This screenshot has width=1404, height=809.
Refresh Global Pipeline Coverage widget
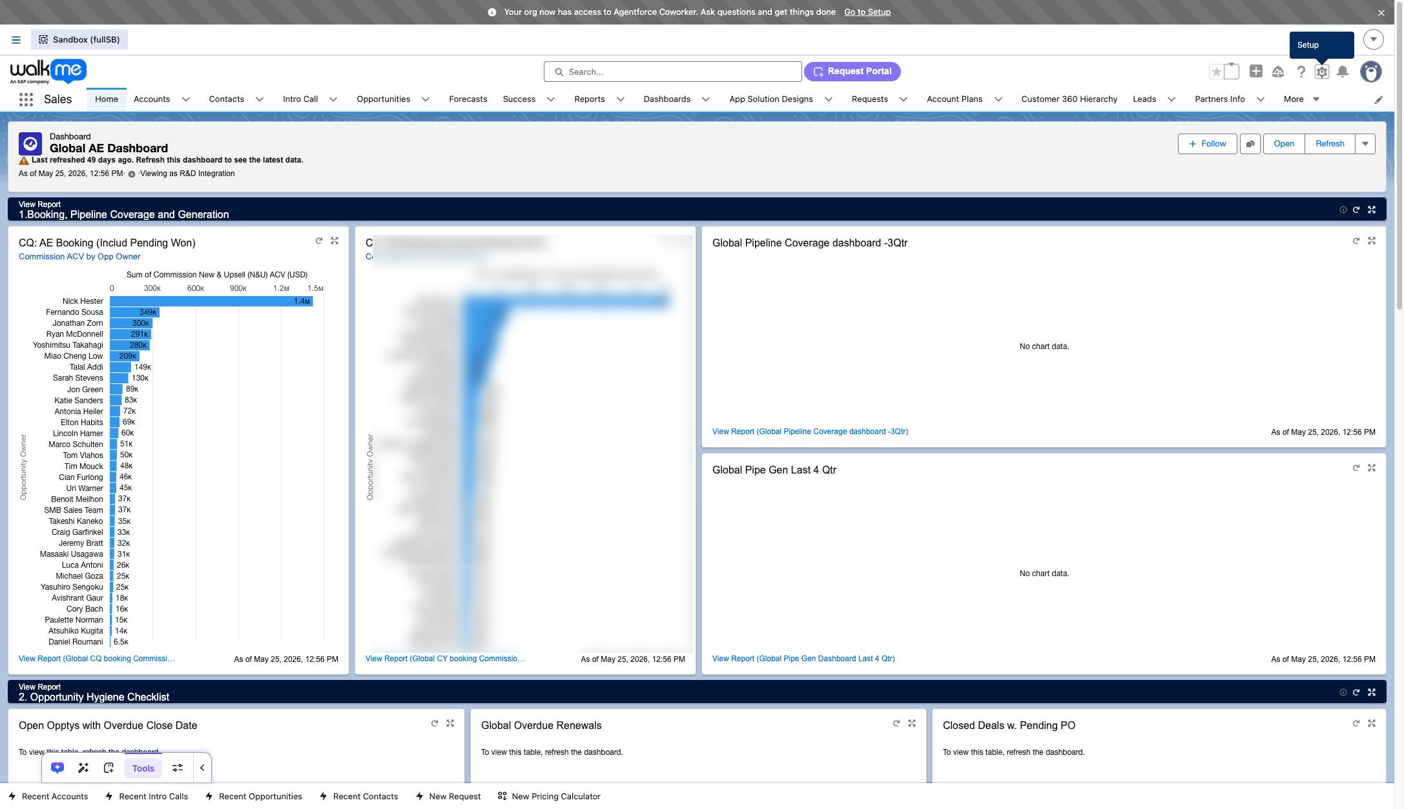1356,241
